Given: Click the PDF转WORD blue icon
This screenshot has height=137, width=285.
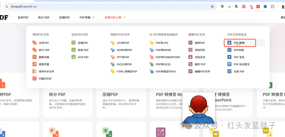Looking at the screenshot, I should pyautogui.click(x=151, y=50).
